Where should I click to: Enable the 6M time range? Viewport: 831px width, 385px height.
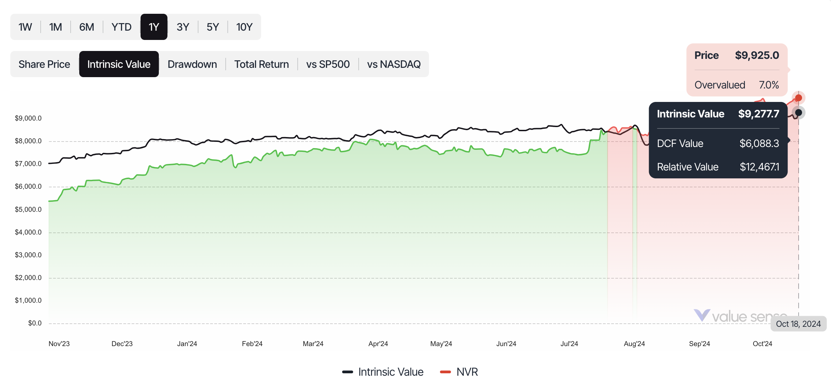(x=86, y=27)
